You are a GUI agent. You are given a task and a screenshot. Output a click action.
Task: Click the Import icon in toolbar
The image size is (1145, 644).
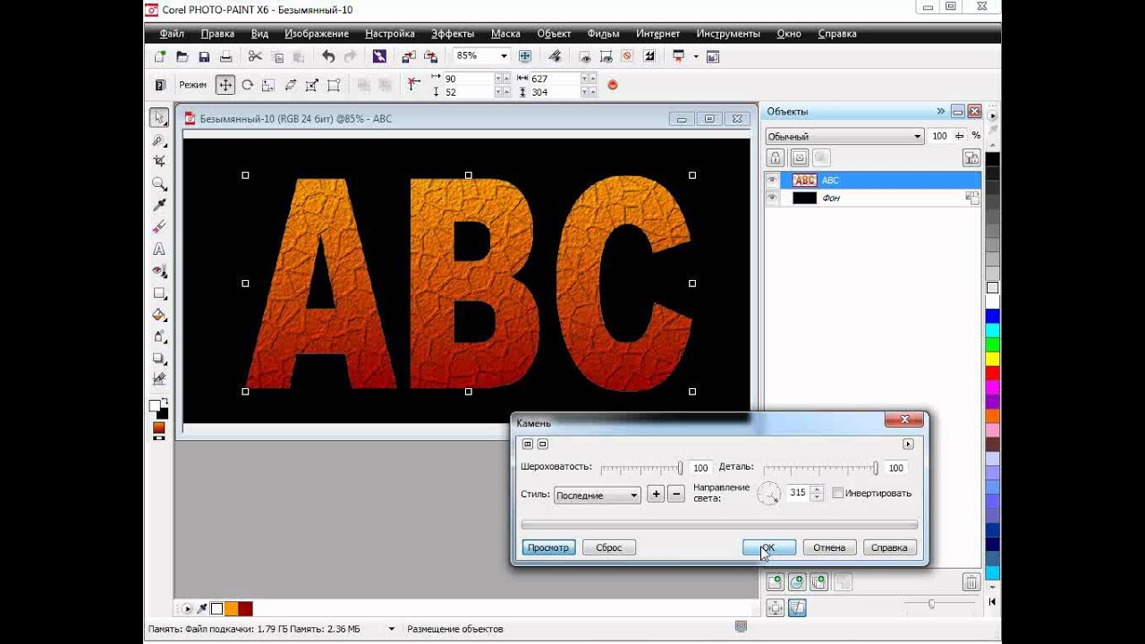tap(409, 56)
